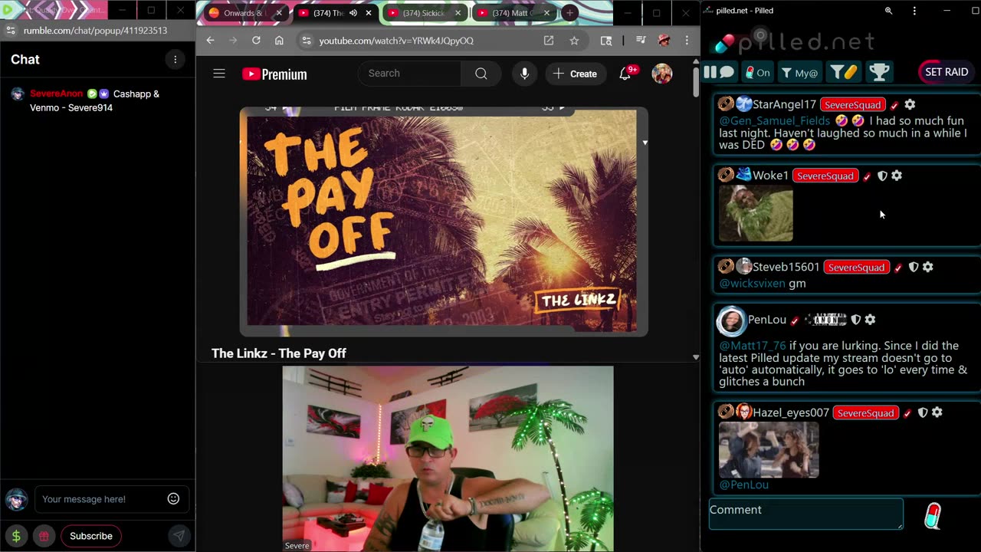This screenshot has width=981, height=552.
Task: Click the SevereAnon username in chat
Action: [56, 94]
